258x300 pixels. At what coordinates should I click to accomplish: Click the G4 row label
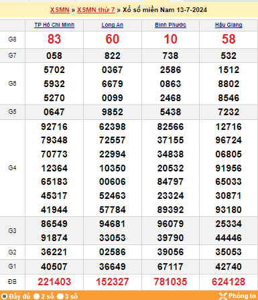[12, 168]
